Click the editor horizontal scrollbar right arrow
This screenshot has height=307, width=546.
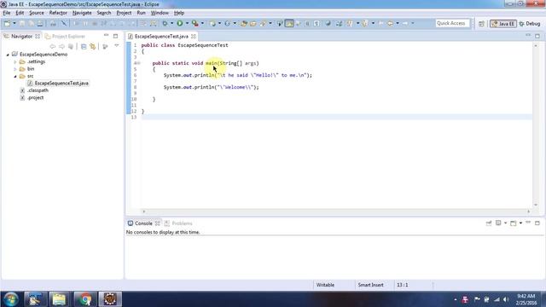tap(529, 211)
